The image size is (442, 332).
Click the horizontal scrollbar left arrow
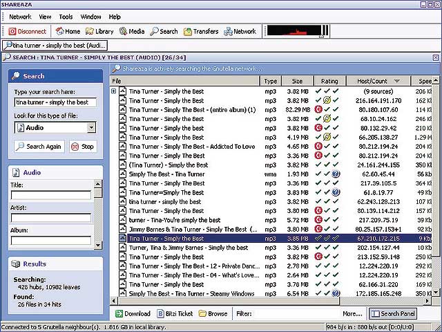coord(113,301)
